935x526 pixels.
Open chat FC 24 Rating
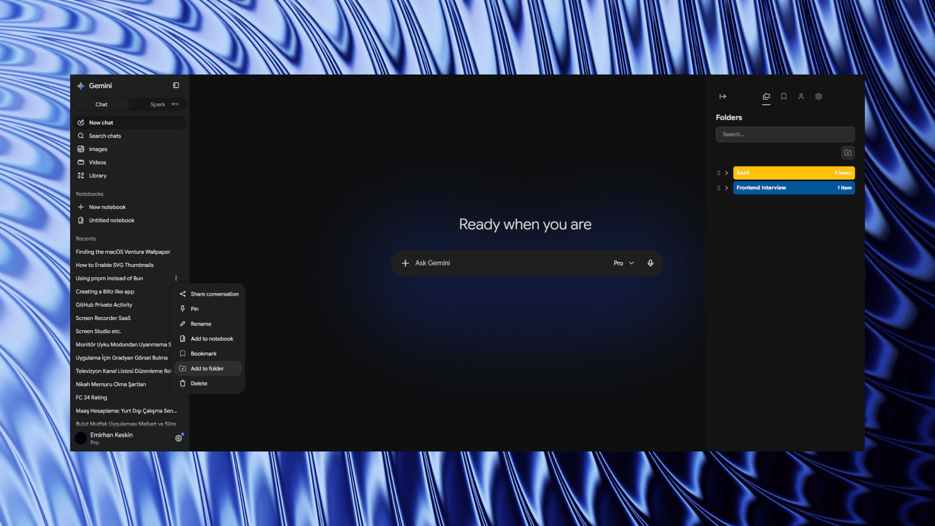point(91,397)
